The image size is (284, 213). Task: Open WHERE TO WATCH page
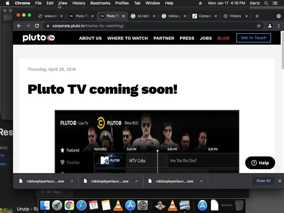pyautogui.click(x=128, y=38)
